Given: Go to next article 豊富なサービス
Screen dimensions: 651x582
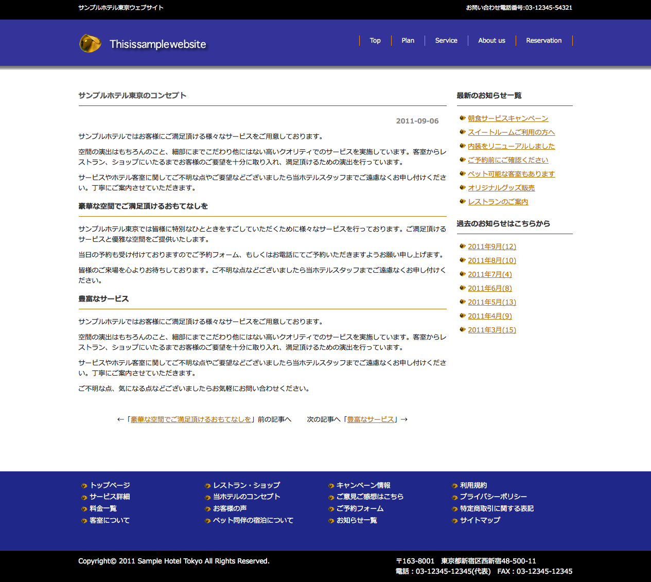Looking at the screenshot, I should (370, 419).
